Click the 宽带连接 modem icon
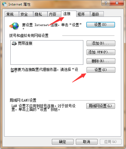Image resolution: width=126 pixels, height=149 pixels. (x=14, y=43)
